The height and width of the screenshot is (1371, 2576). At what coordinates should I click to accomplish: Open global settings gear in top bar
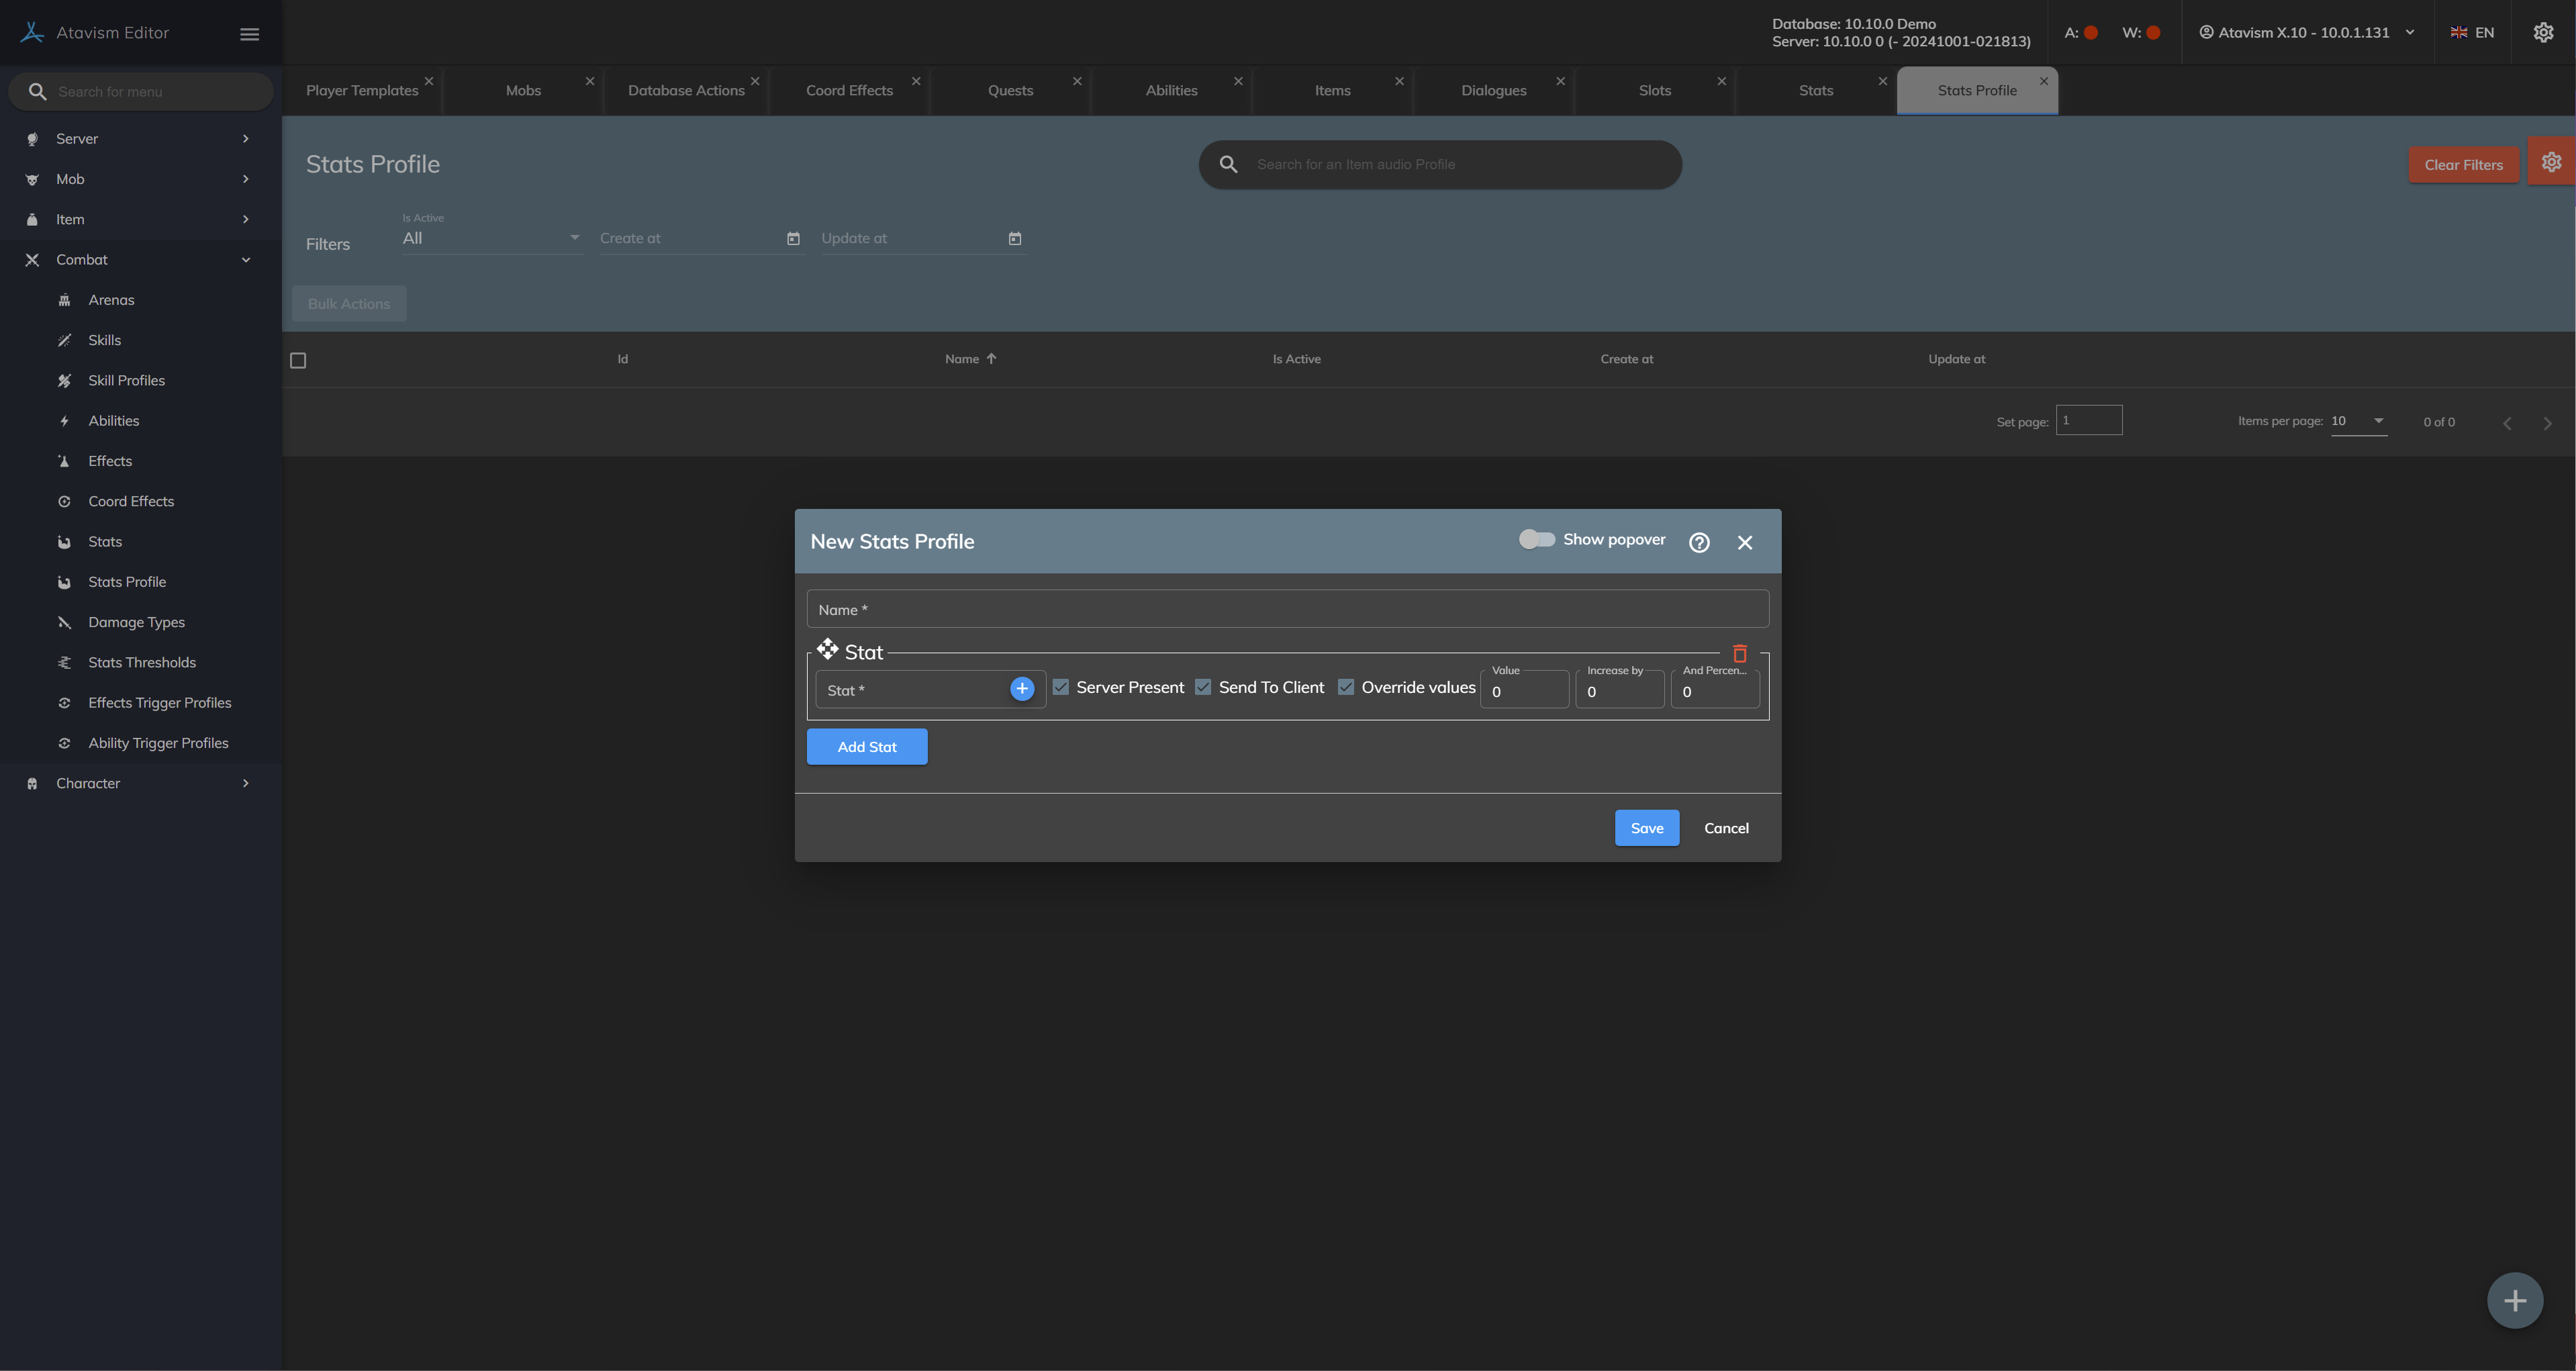click(2543, 33)
